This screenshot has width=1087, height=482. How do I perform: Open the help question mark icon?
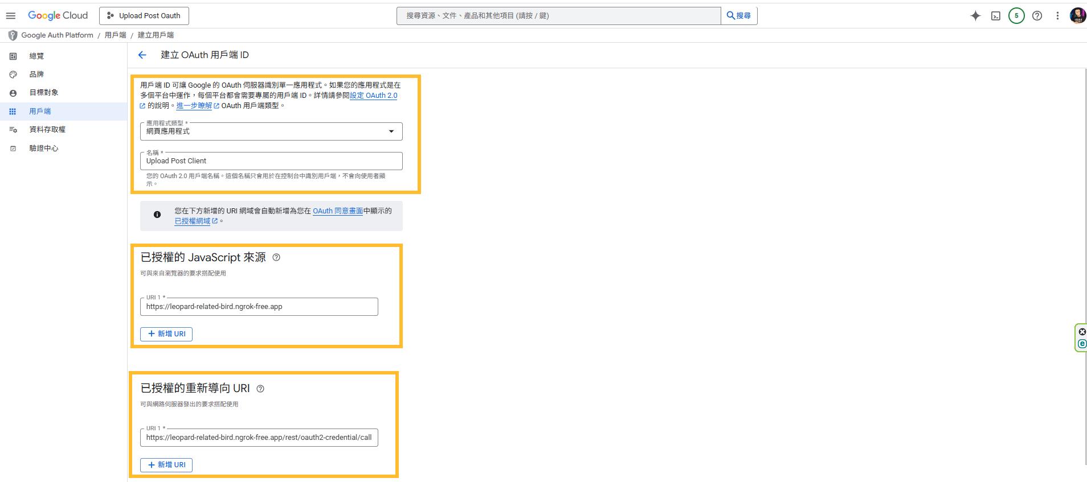click(x=1037, y=16)
